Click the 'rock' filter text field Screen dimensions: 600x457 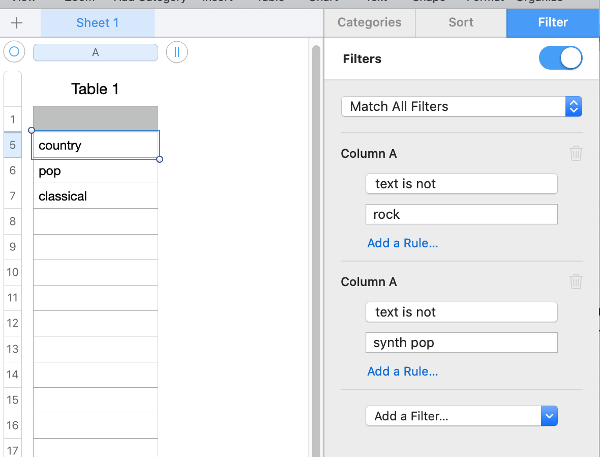coord(461,214)
